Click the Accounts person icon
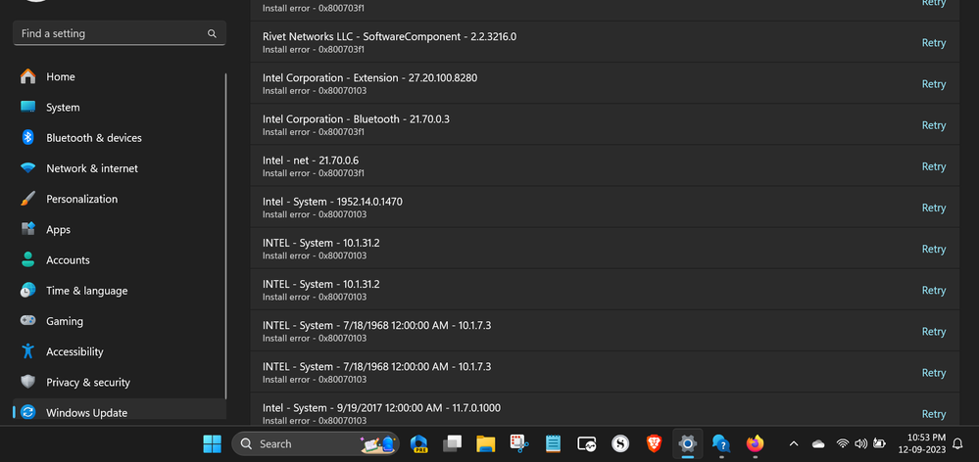 [x=27, y=260]
